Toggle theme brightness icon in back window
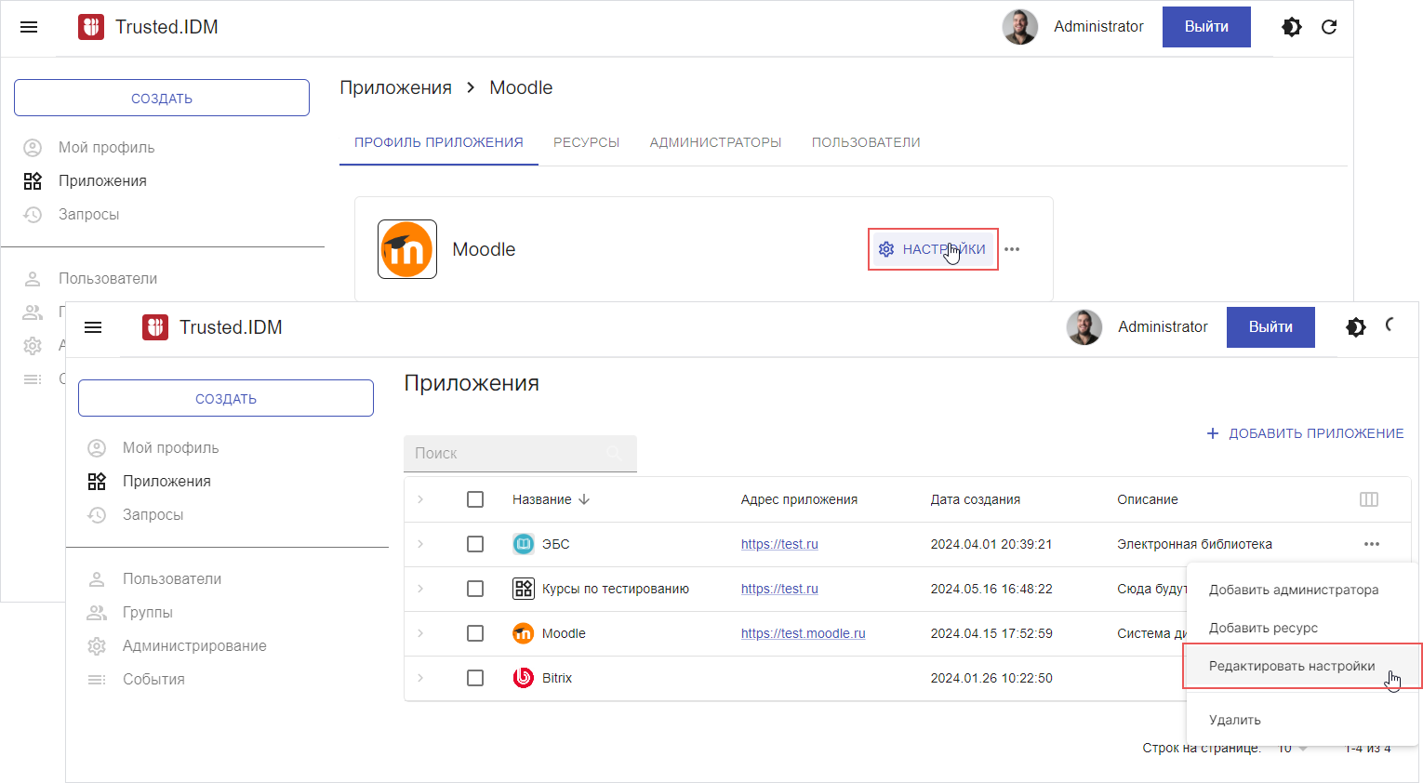Screen dimensions: 1423x783 point(1292,27)
